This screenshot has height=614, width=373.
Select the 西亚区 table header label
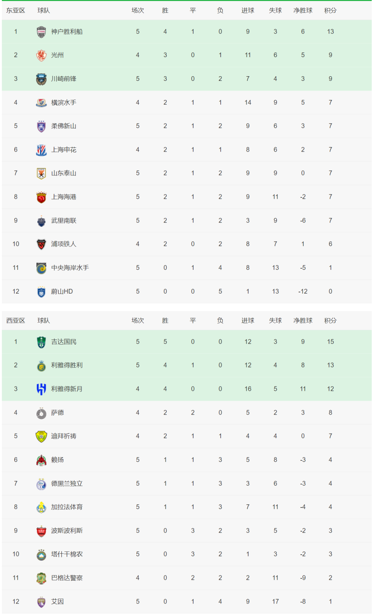16,320
